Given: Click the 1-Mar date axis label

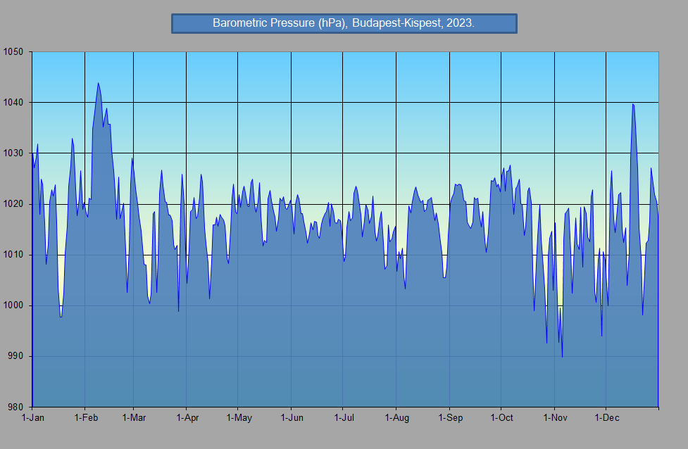Looking at the screenshot, I should pos(133,418).
